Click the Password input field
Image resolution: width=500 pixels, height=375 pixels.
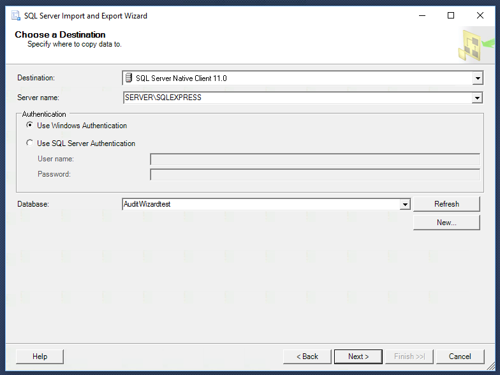[x=315, y=175]
